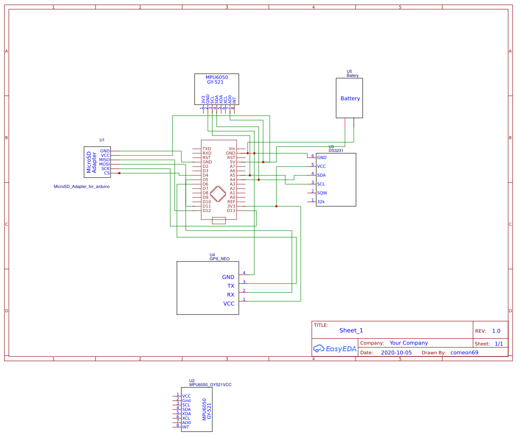Click the drawn-by name comeon69
The height and width of the screenshot is (436, 517).
pyautogui.click(x=463, y=352)
